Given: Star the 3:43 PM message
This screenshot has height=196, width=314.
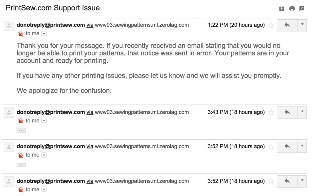Looking at the screenshot, I should pos(271,112).
